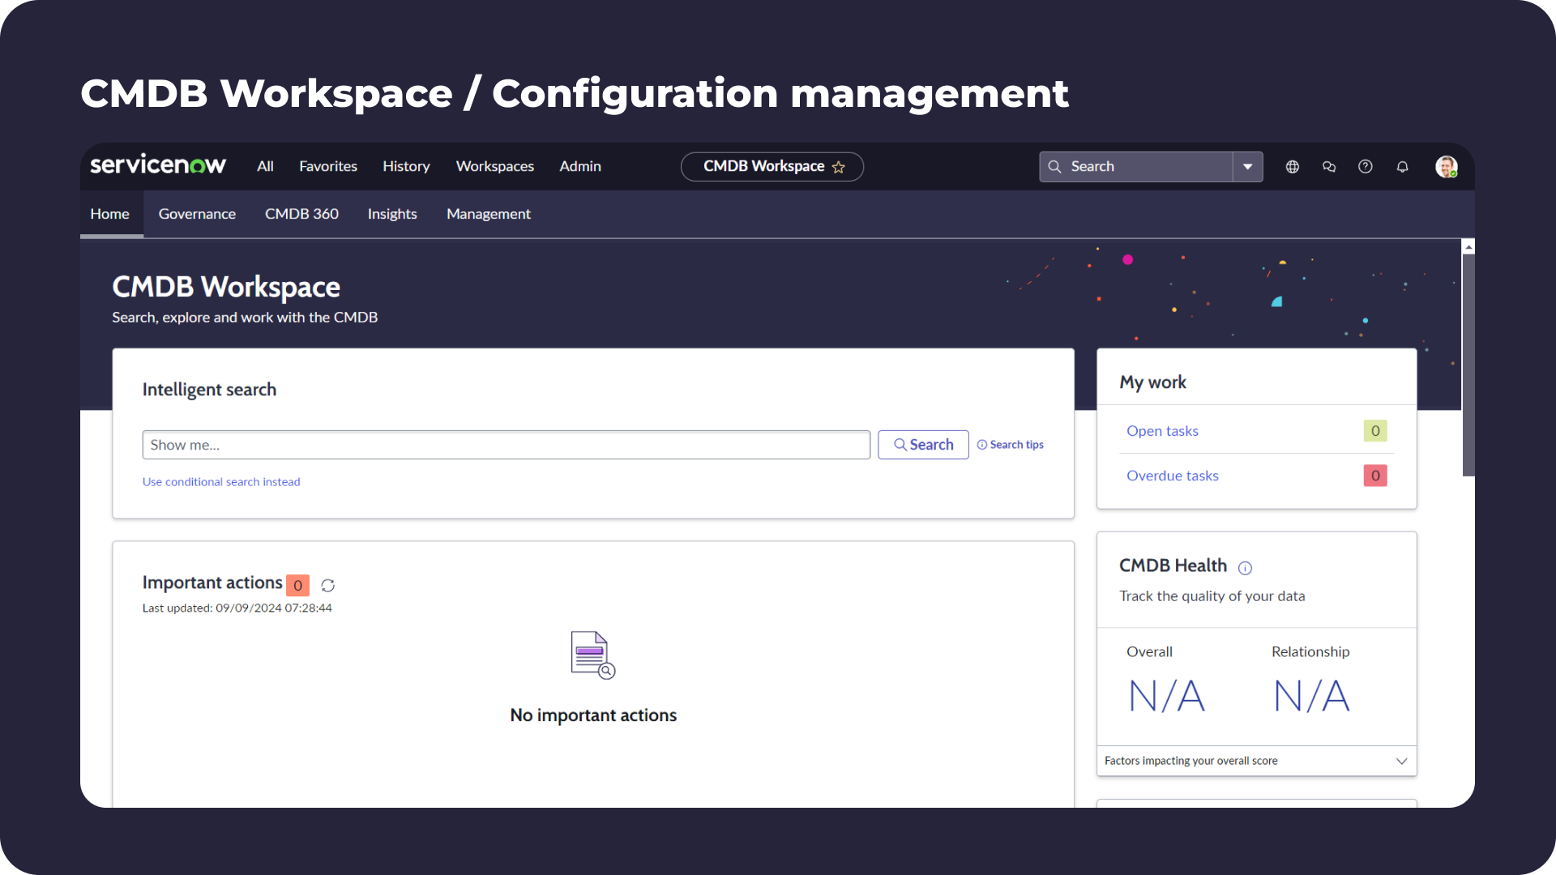Screen dimensions: 1556x875
Task: Click Track the quality of your data text
Action: pyautogui.click(x=1212, y=596)
